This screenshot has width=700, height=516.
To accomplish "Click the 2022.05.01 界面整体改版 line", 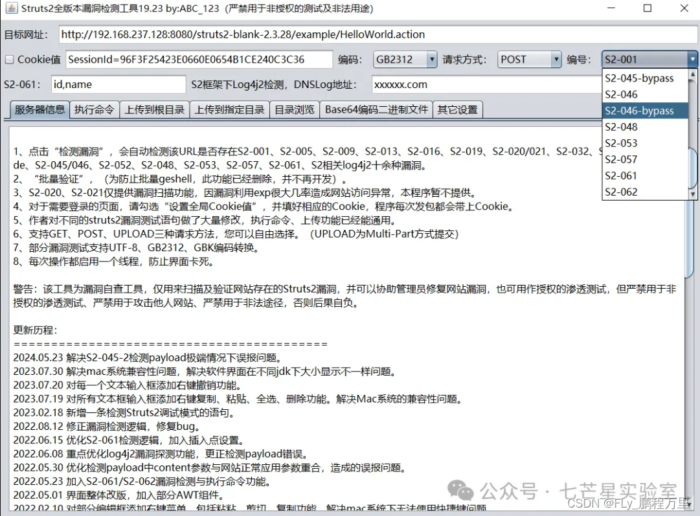I will point(119,495).
